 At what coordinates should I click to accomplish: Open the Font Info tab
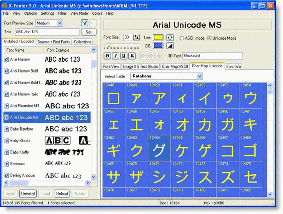234,66
